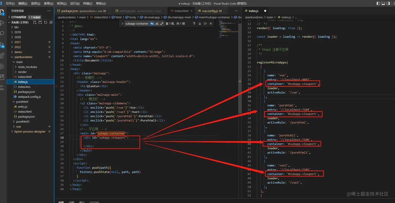Toggle bottom panel layout icon in title bar
Screen dimensions: 395x203
[384, 3]
